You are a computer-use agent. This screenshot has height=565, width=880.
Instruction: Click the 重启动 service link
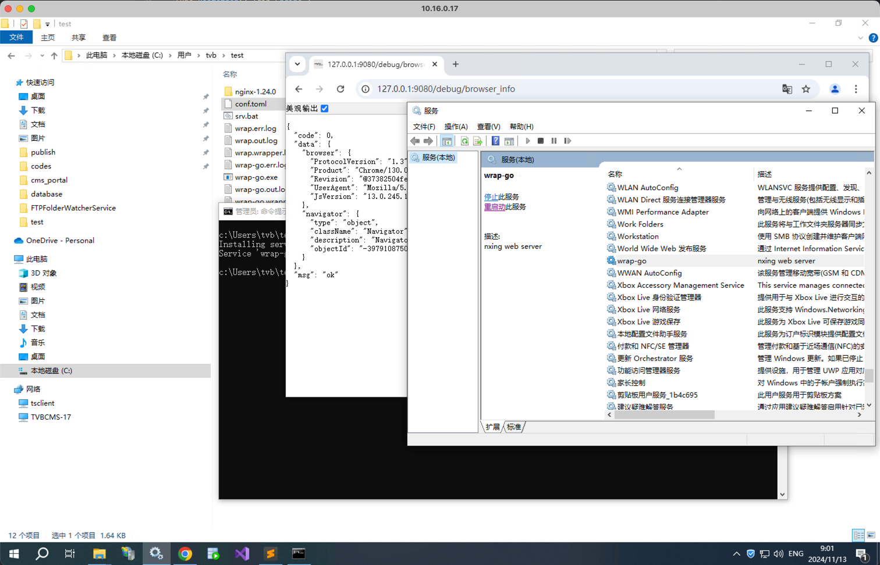point(495,206)
